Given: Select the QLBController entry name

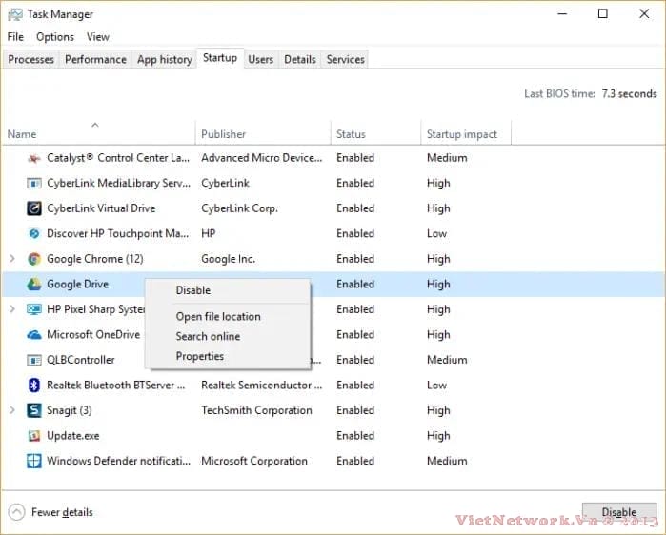Looking at the screenshot, I should (81, 360).
